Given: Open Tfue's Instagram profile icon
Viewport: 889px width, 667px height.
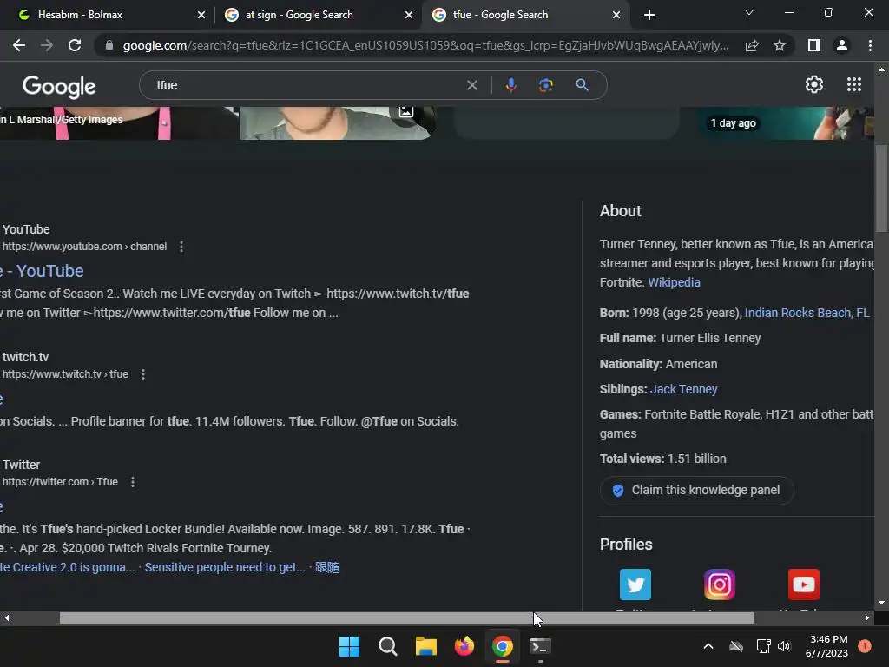Looking at the screenshot, I should click(720, 584).
